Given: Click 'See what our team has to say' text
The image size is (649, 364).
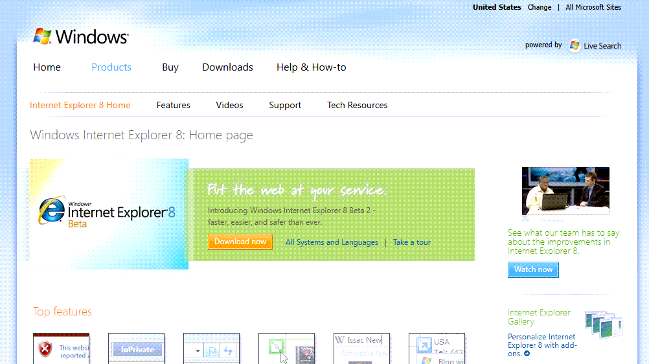Looking at the screenshot, I should [564, 242].
